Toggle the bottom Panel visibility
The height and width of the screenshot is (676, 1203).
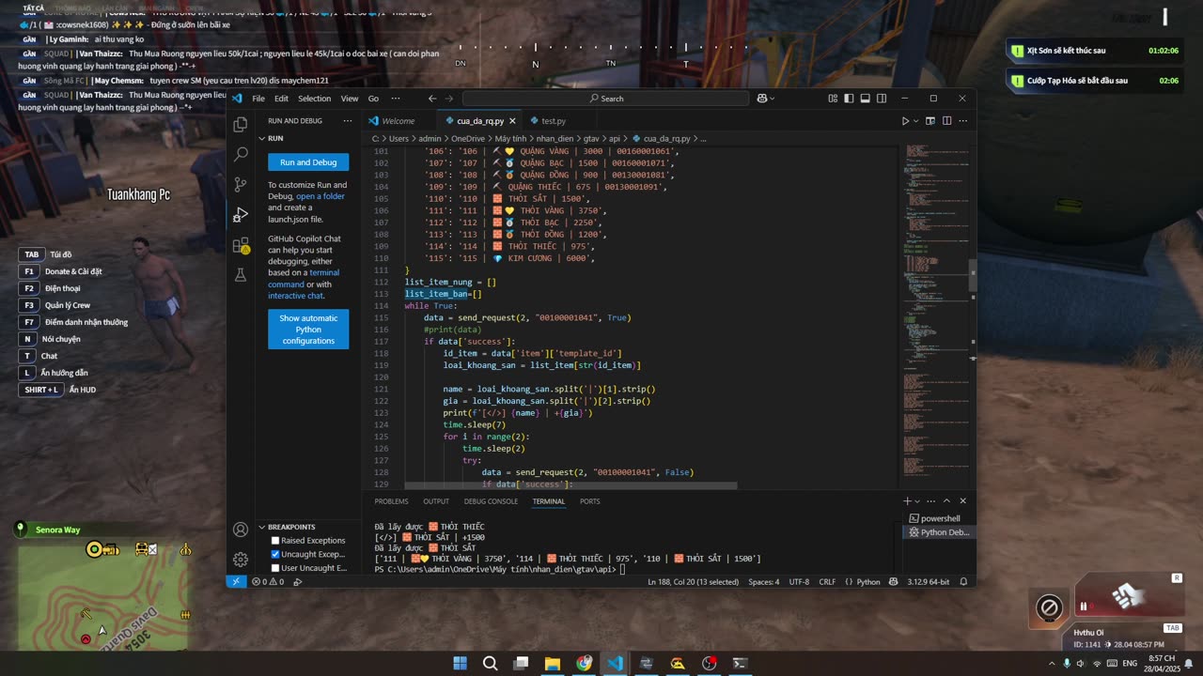[866, 99]
